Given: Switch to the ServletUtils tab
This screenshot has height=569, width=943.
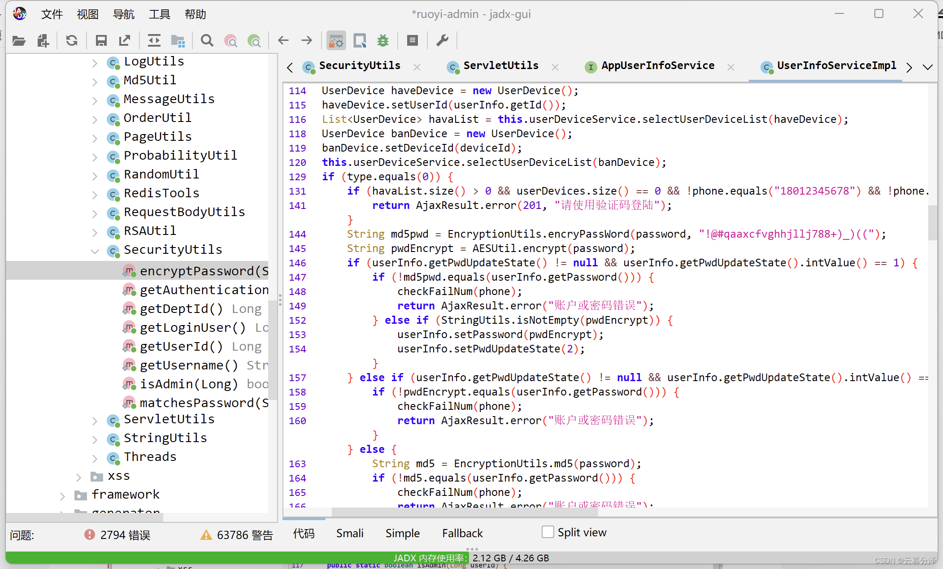Looking at the screenshot, I should tap(500, 66).
